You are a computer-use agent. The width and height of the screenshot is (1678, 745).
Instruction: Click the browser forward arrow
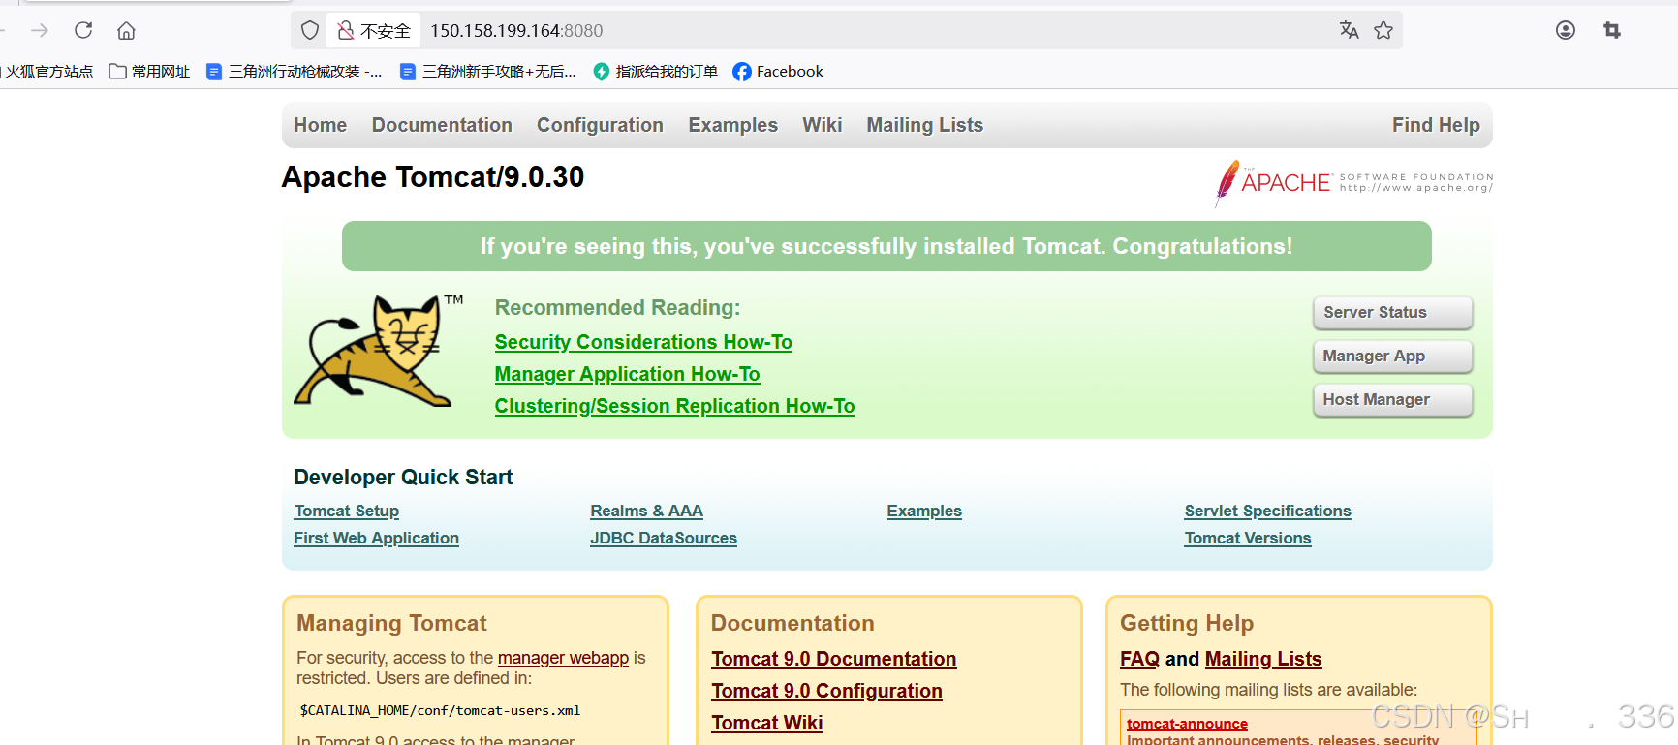(x=40, y=31)
